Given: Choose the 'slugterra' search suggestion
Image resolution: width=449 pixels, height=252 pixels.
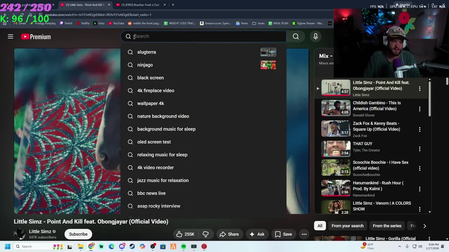Looking at the screenshot, I should pos(203,52).
